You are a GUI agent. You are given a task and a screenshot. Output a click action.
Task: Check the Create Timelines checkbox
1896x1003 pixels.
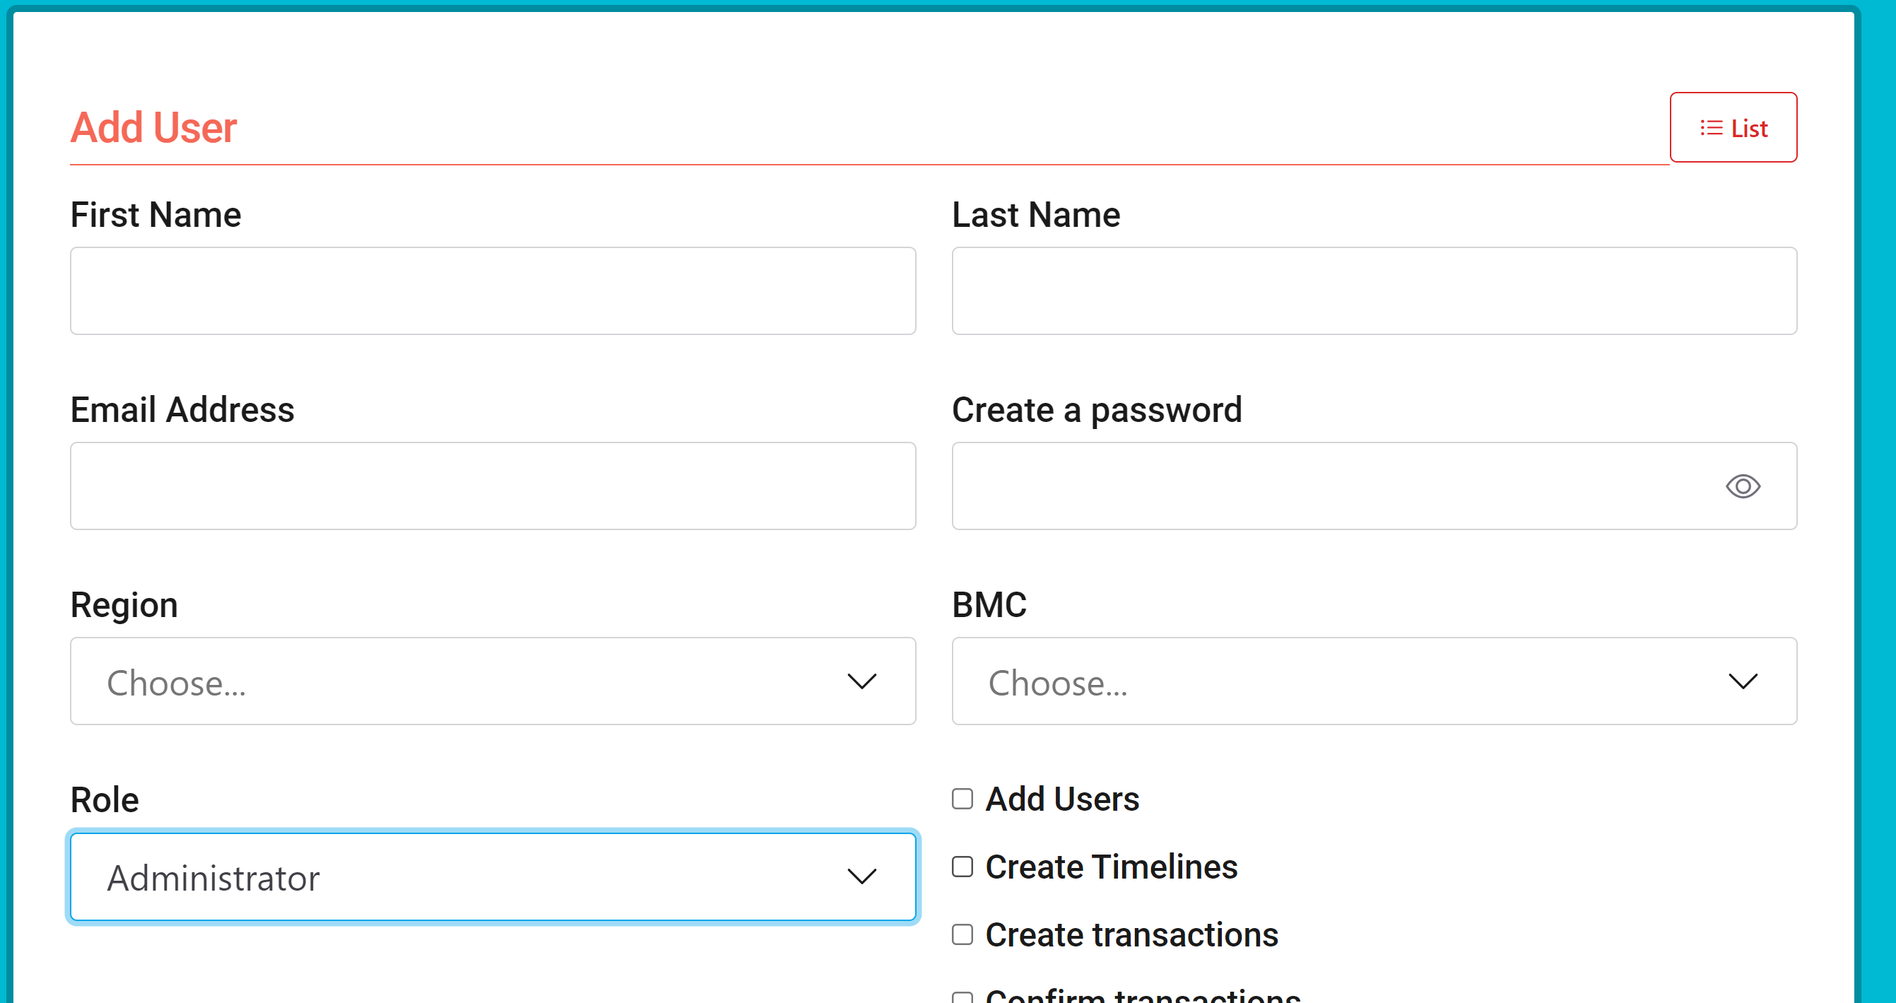coord(962,867)
